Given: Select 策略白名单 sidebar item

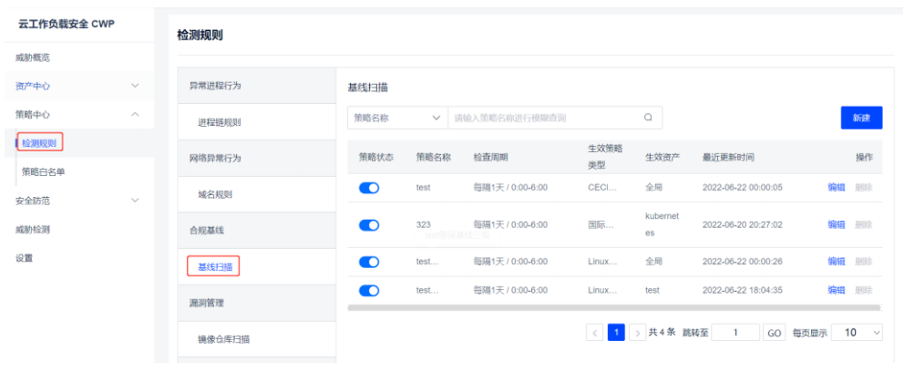Looking at the screenshot, I should pos(43,172).
